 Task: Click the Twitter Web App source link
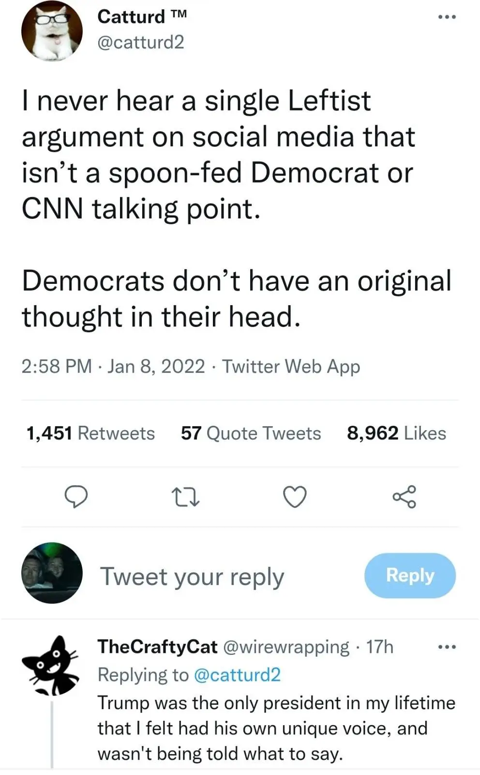(291, 366)
